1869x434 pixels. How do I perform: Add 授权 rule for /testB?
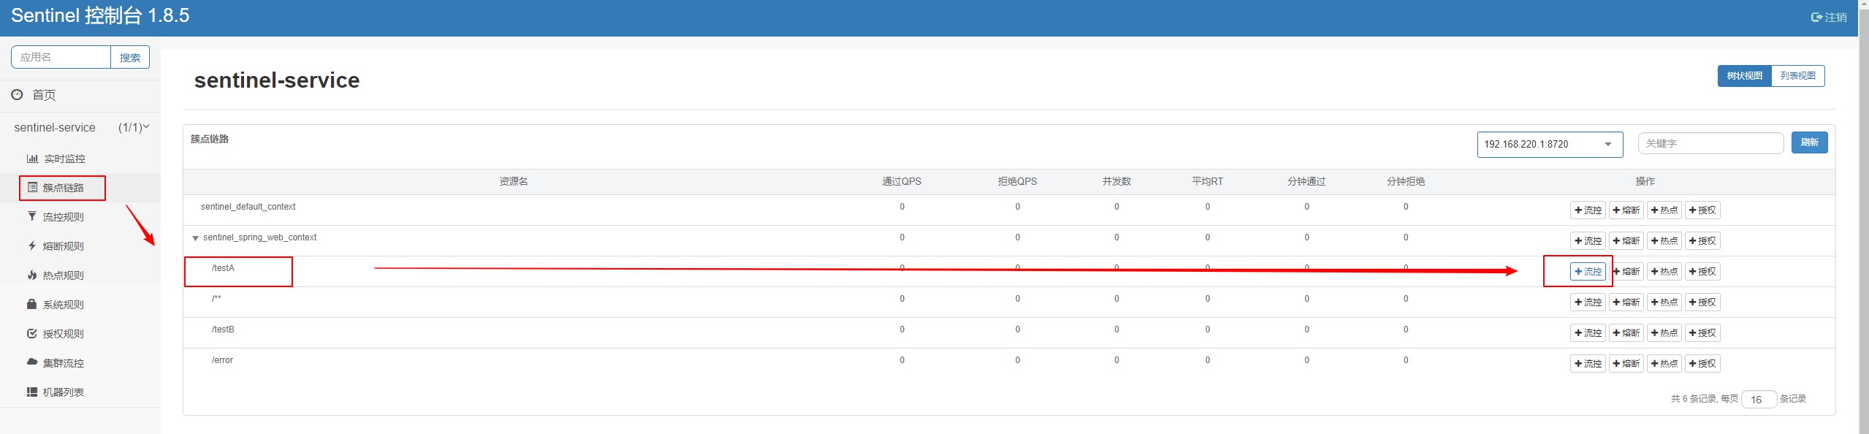tap(1702, 333)
